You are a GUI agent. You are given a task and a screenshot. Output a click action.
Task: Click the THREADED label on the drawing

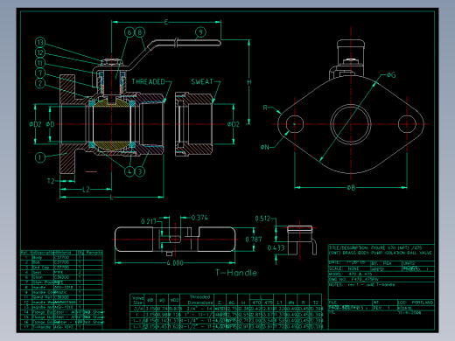coord(149,81)
